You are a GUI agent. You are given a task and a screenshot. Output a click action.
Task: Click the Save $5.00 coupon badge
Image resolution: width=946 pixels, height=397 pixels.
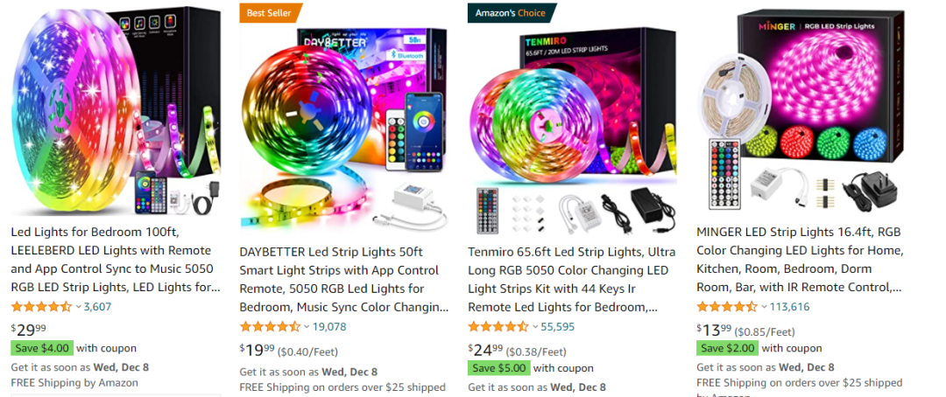(x=499, y=368)
